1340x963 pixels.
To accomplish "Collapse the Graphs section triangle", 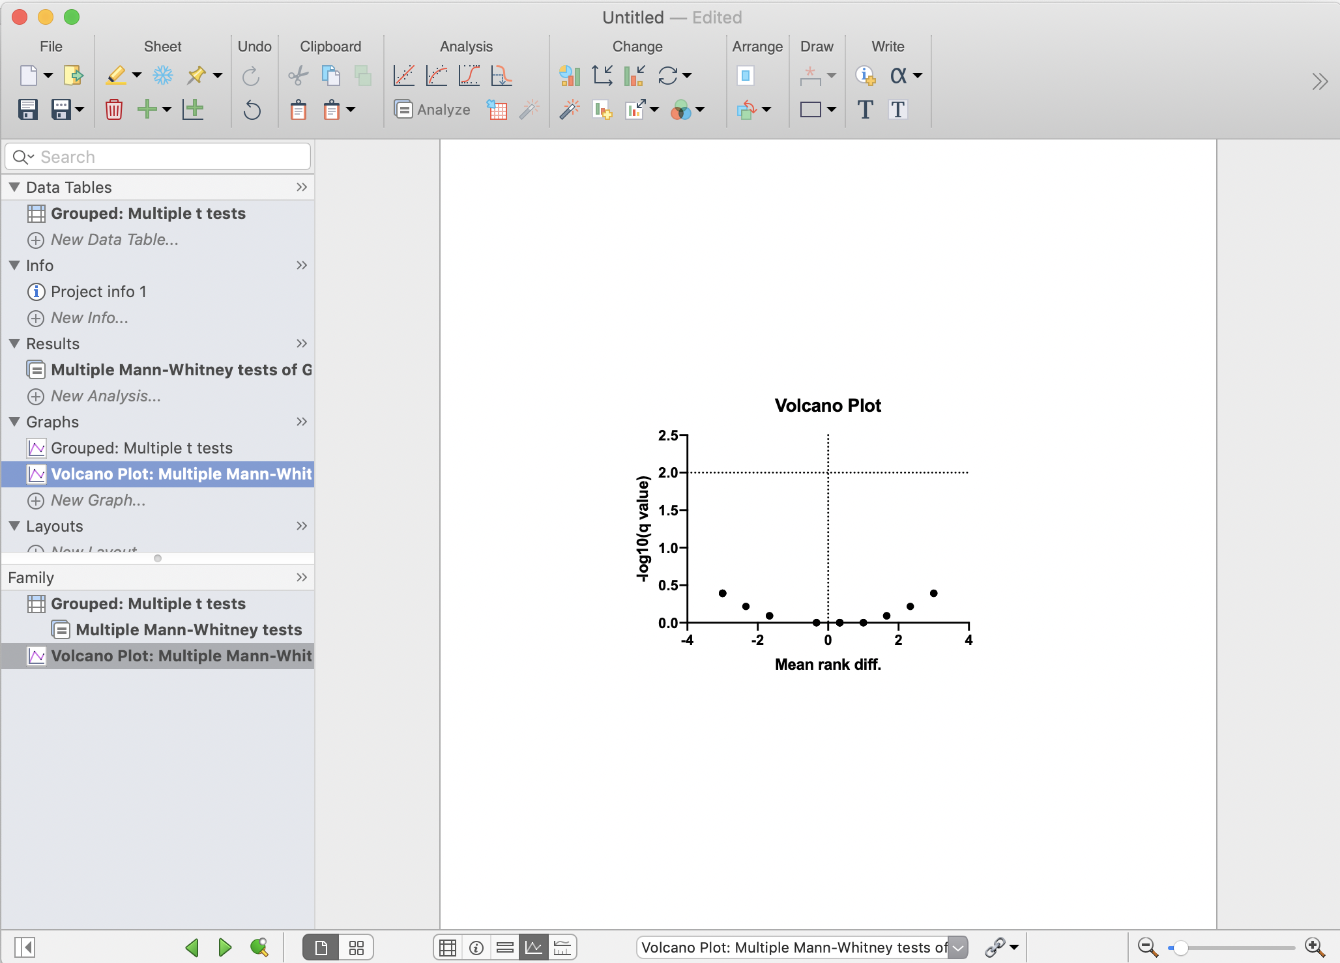I will (x=14, y=422).
